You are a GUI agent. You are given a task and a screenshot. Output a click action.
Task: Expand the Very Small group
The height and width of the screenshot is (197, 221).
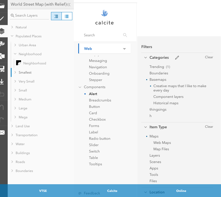point(15,81)
